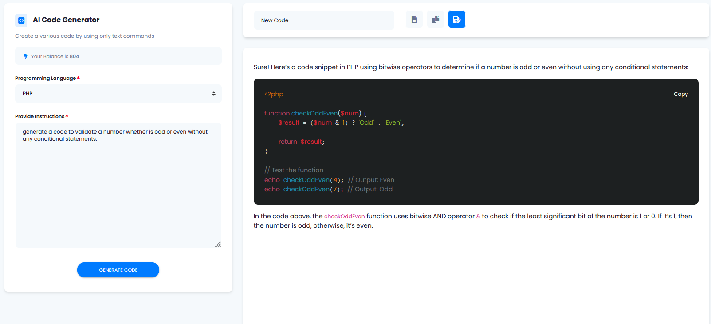Click the dropdown arrows beside PHP
The width and height of the screenshot is (711, 324).
tap(214, 94)
